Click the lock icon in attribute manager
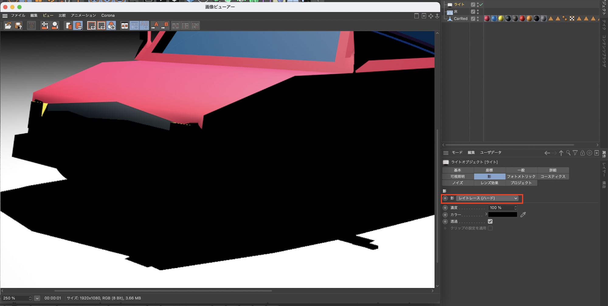This screenshot has width=608, height=306. point(582,153)
